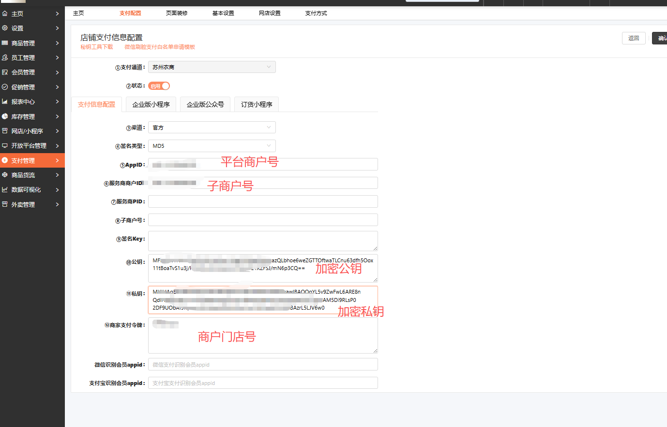Screen dimensions: 667x427
Task: Open the 微信刷脸支付白名单申请模板 link
Action: click(x=160, y=47)
